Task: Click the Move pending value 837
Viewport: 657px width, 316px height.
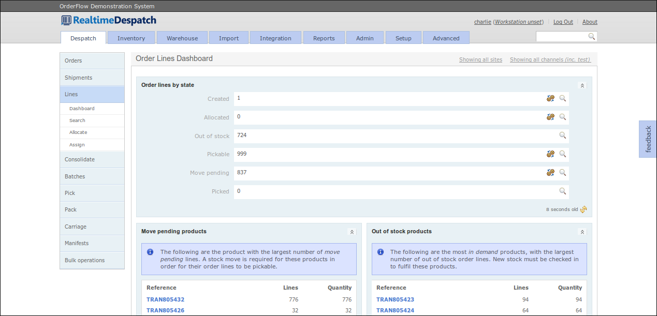Action: pos(242,172)
